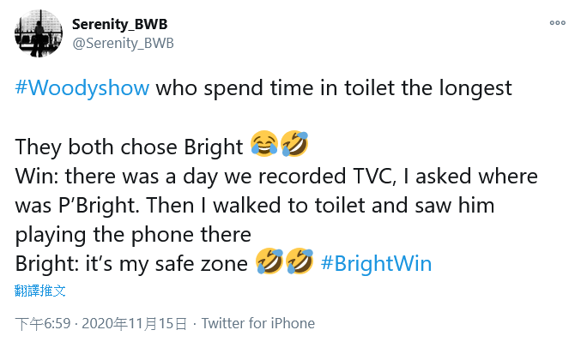Viewport: 581px width, 342px height.
Task: Open the bold Serenity_BWB display name
Action: pyautogui.click(x=119, y=24)
